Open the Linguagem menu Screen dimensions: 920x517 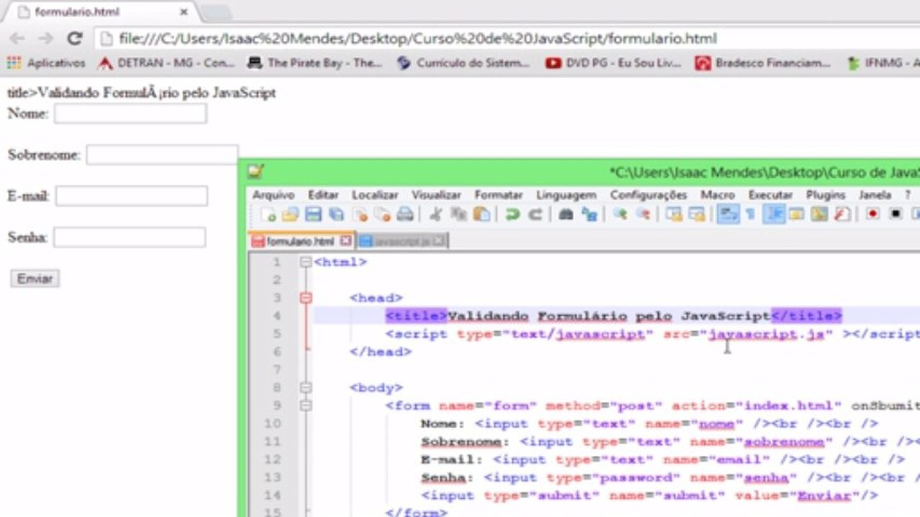point(566,195)
